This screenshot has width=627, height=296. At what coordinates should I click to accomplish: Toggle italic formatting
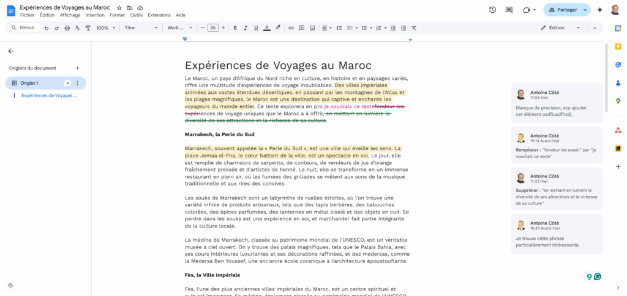(246, 28)
